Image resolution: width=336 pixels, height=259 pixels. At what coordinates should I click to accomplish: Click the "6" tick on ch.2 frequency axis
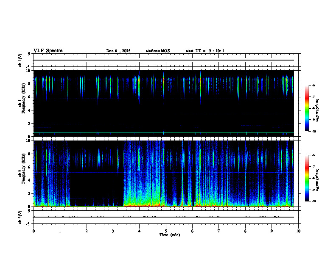tap(30, 167)
